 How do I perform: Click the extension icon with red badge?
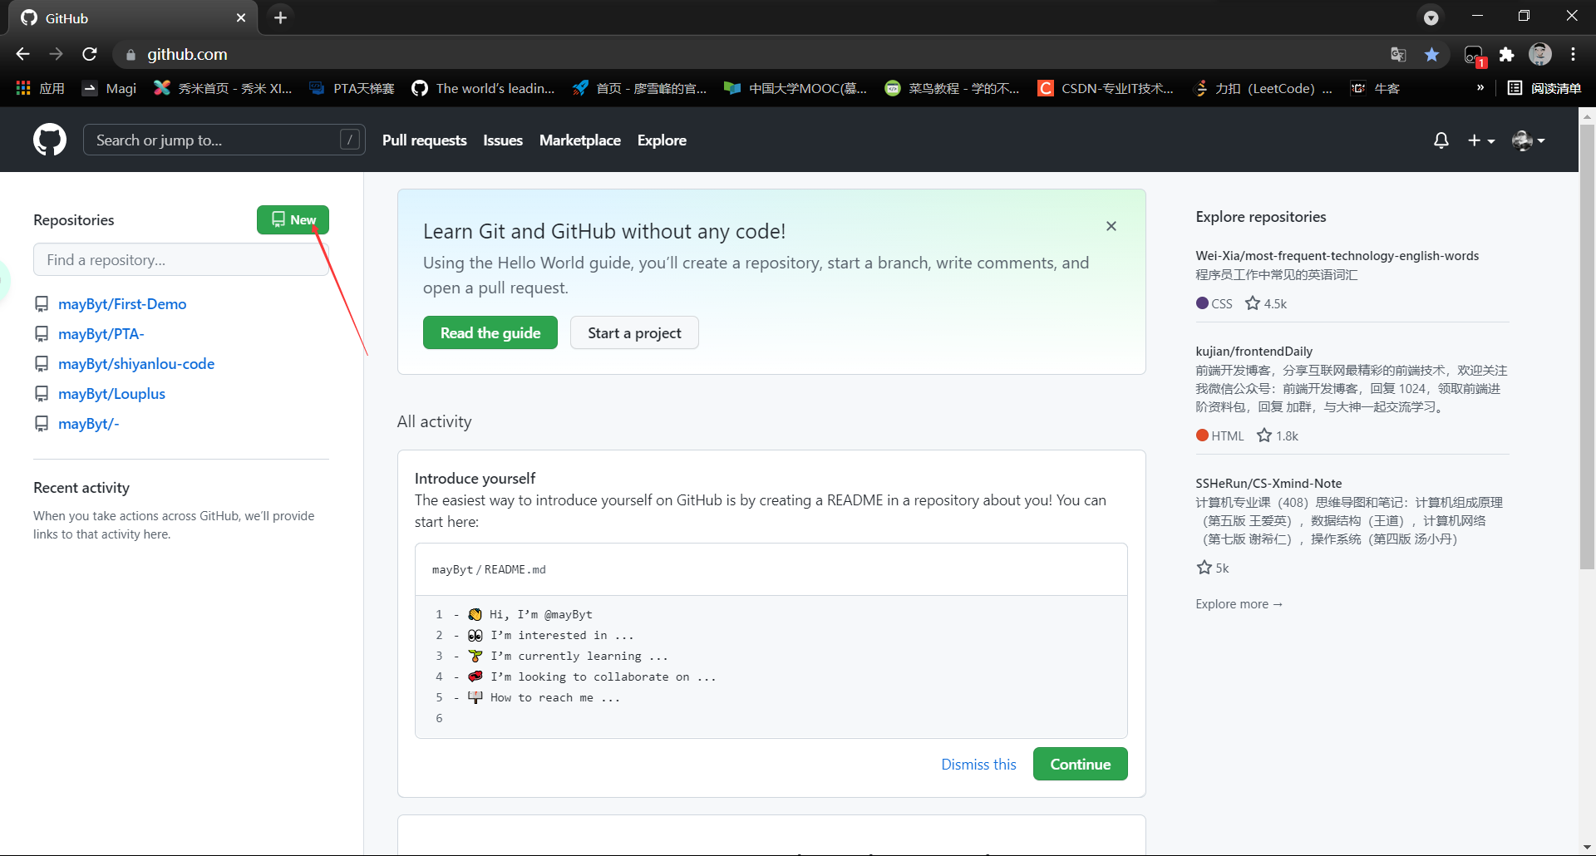[1474, 56]
